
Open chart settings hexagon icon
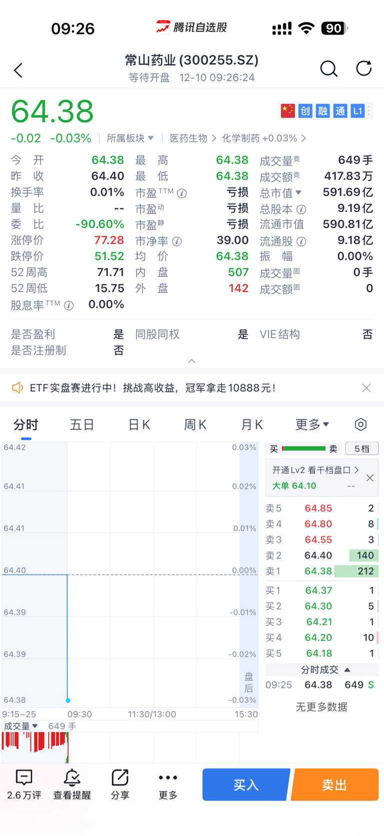[360, 425]
